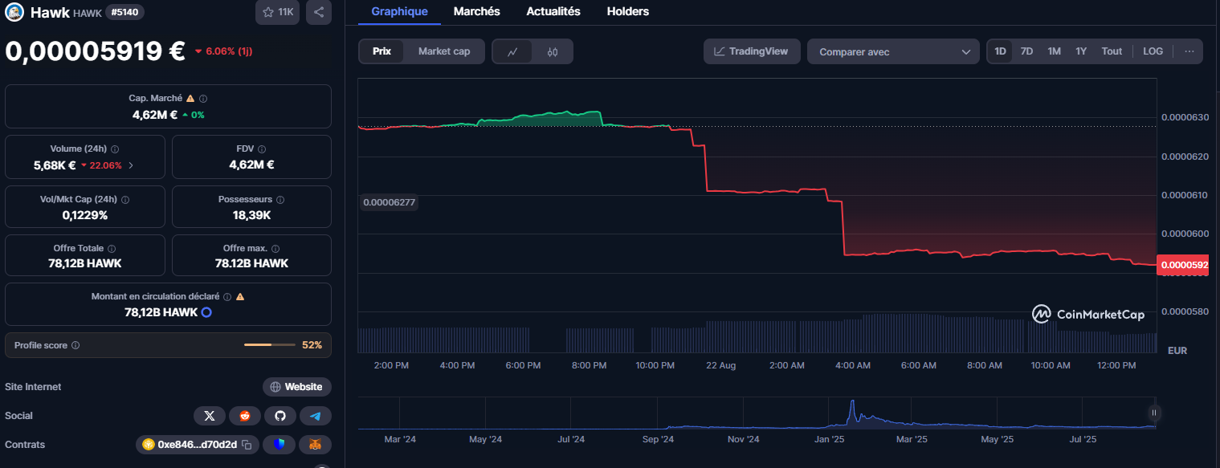This screenshot has height=468, width=1220.
Task: Toggle LOG scale on the chart
Action: point(1153,51)
